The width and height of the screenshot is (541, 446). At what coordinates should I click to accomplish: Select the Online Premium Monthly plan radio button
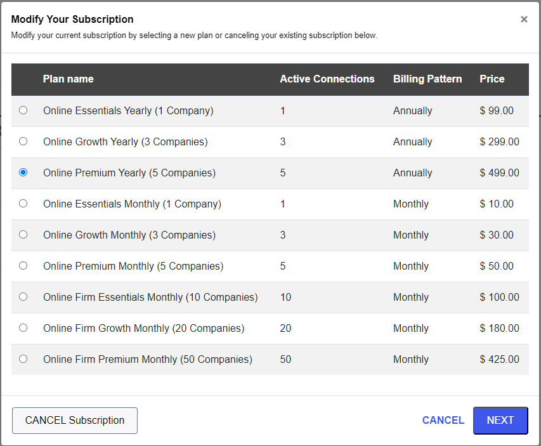point(23,265)
